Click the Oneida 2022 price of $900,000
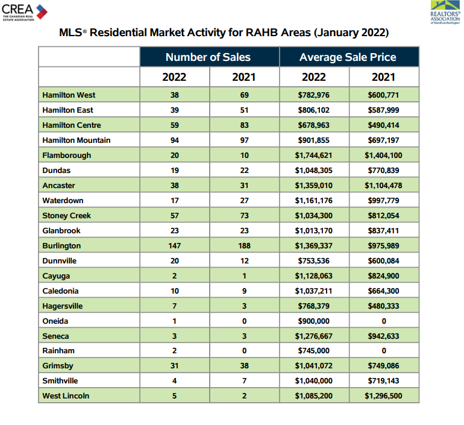This screenshot has height=425, width=464. point(314,321)
